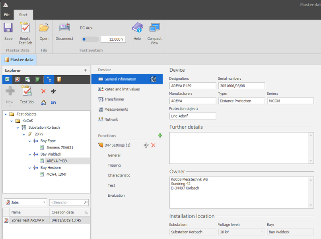Click the Designation field AREVA P439
The width and height of the screenshot is (321, 239).
point(193,86)
